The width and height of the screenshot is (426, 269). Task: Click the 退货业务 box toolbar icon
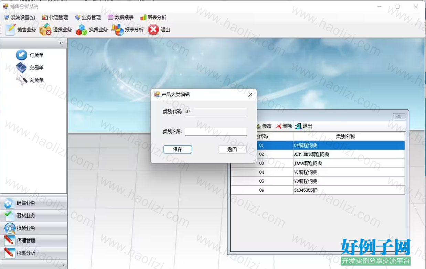click(45, 30)
